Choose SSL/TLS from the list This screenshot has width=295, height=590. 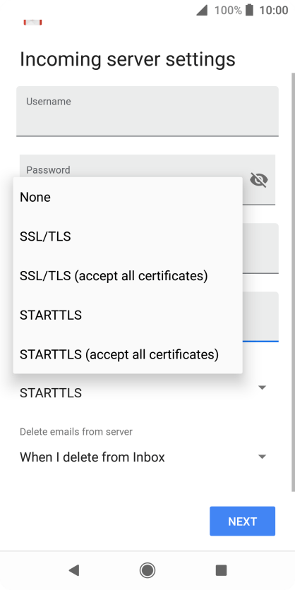[x=128, y=236]
